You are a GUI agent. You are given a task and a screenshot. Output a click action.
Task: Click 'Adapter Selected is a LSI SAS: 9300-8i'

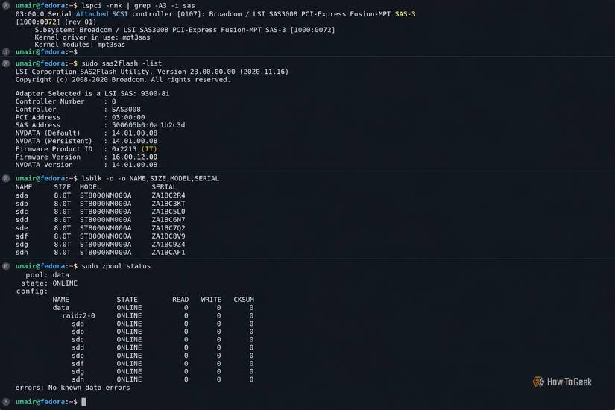point(92,94)
